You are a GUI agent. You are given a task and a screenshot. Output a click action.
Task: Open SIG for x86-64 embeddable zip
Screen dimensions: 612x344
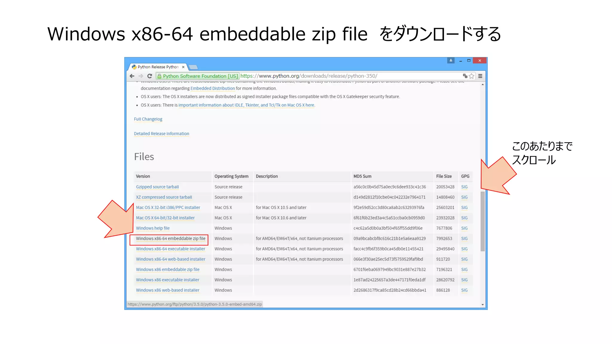464,239
